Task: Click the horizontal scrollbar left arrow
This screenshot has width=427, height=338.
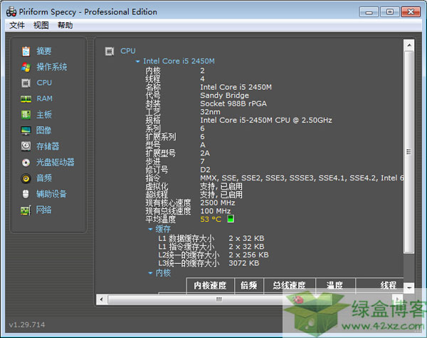Action: click(x=102, y=299)
